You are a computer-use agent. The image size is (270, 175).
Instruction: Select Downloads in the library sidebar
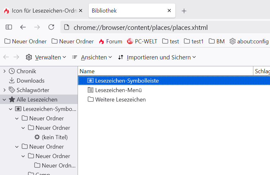point(30,81)
